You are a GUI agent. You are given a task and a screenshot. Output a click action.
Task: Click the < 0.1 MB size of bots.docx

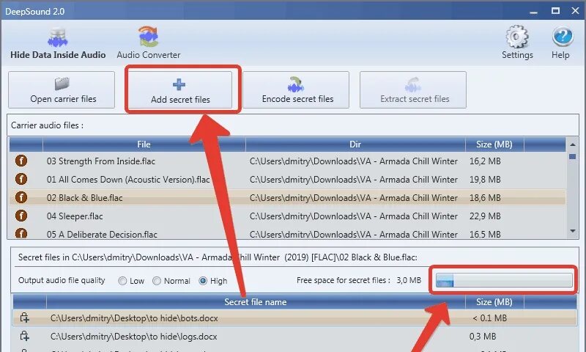coord(489,318)
